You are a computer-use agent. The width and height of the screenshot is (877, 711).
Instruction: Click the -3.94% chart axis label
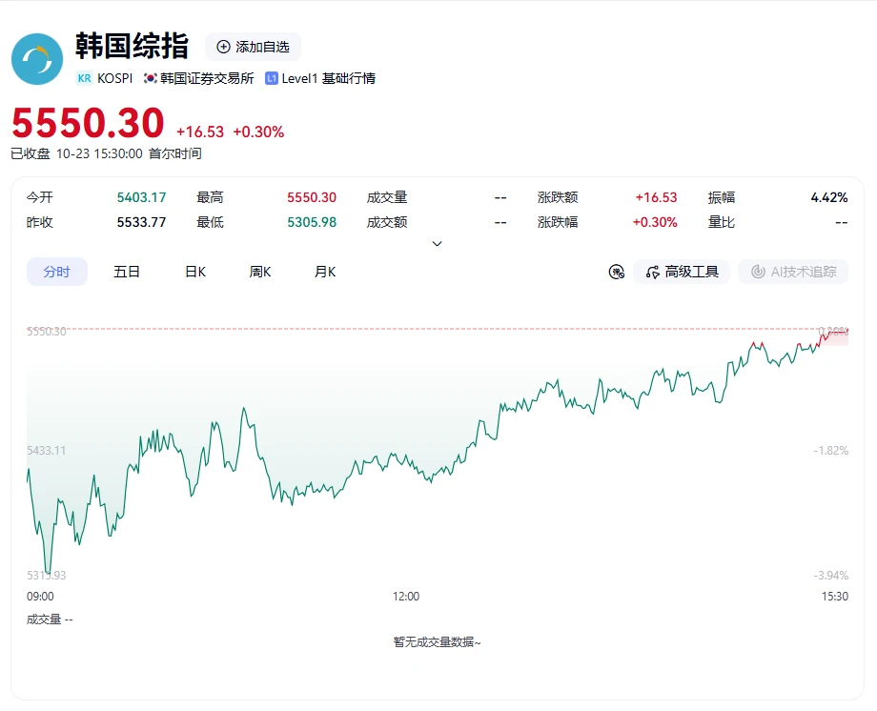(x=831, y=575)
